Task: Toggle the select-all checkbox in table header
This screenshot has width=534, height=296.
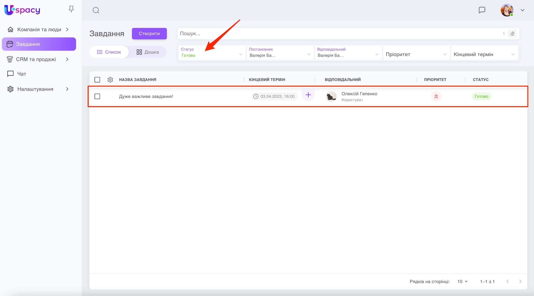Action: (97, 80)
